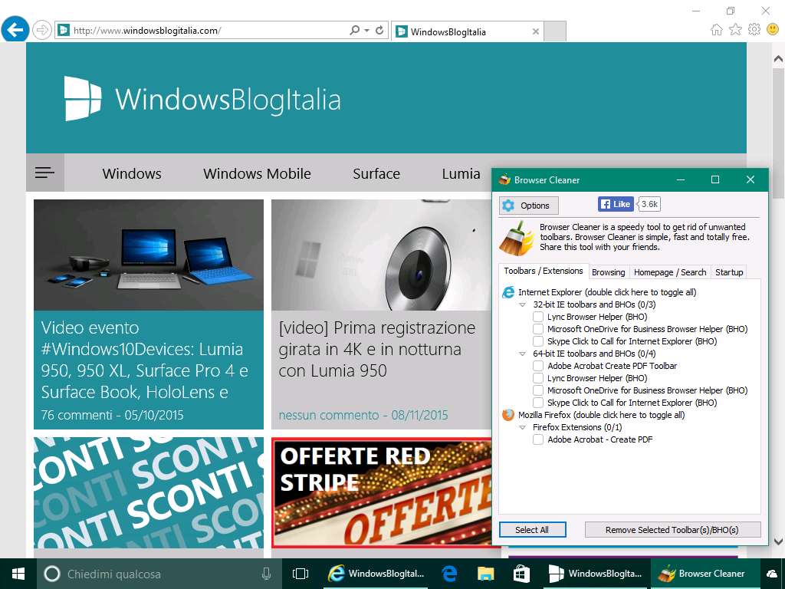
Task: Click the page scrollbar up arrow
Action: tap(778, 58)
